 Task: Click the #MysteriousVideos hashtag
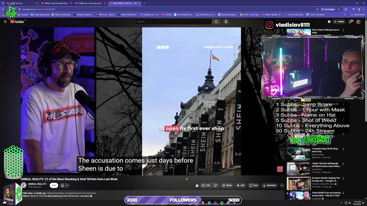[x=56, y=193]
